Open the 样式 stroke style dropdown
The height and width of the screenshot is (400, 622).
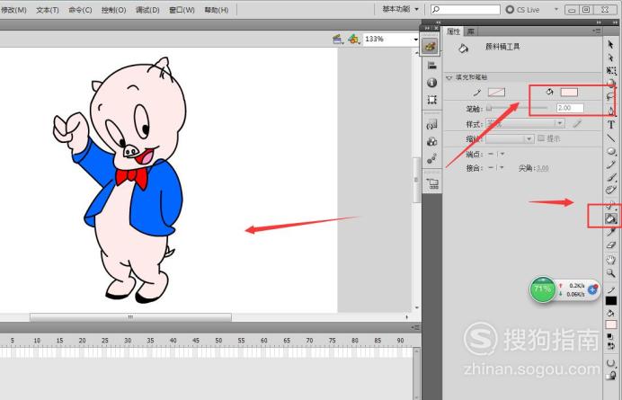coord(525,123)
